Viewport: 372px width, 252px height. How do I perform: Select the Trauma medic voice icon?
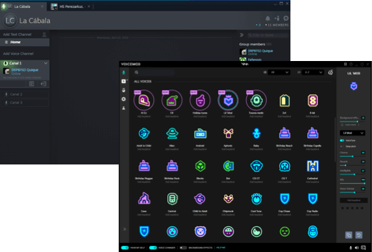256,100
